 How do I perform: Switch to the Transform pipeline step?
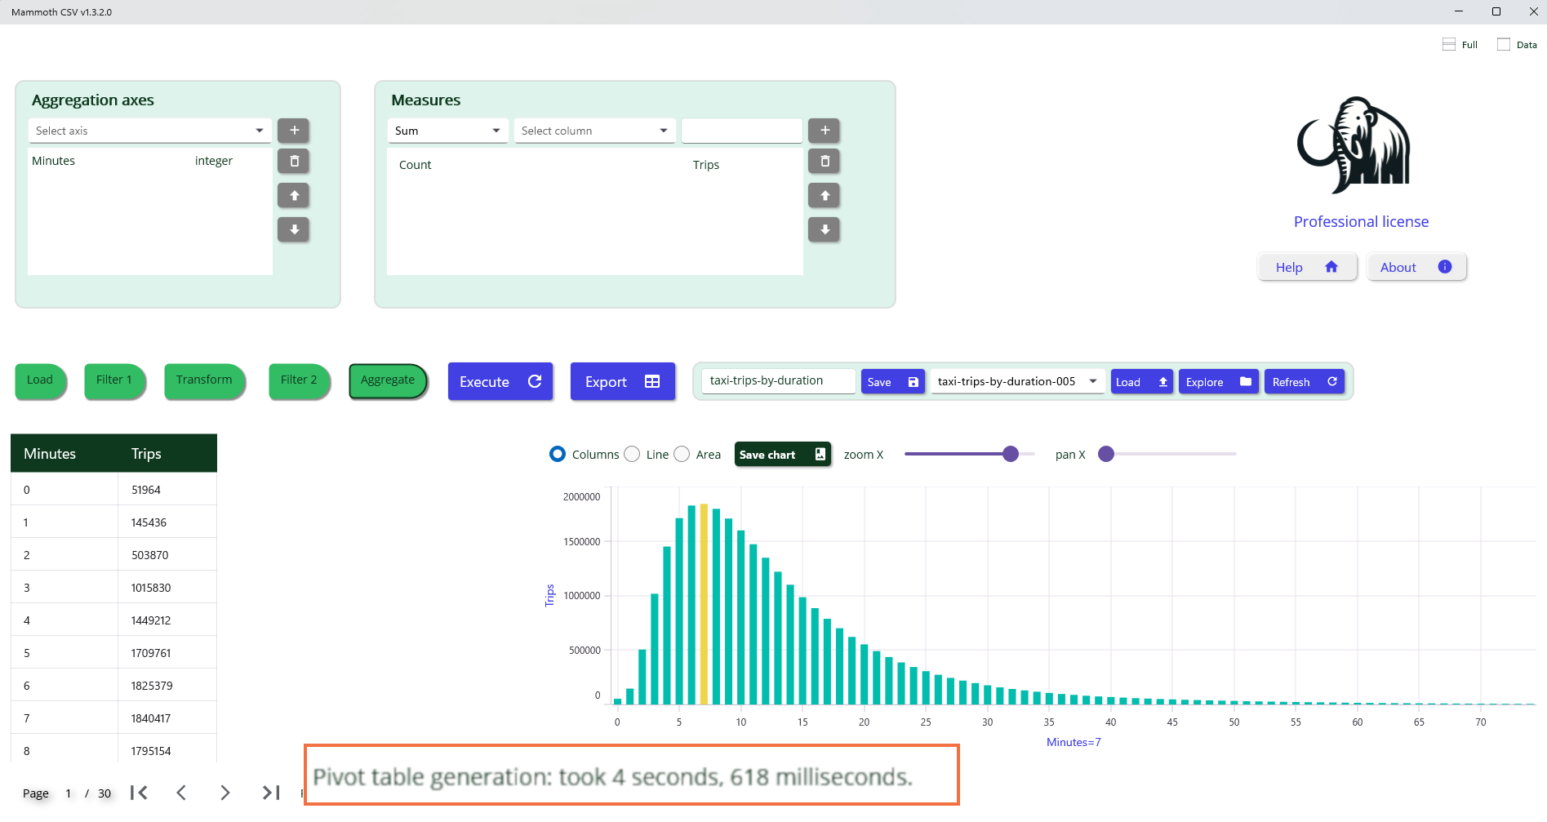pyautogui.click(x=204, y=380)
